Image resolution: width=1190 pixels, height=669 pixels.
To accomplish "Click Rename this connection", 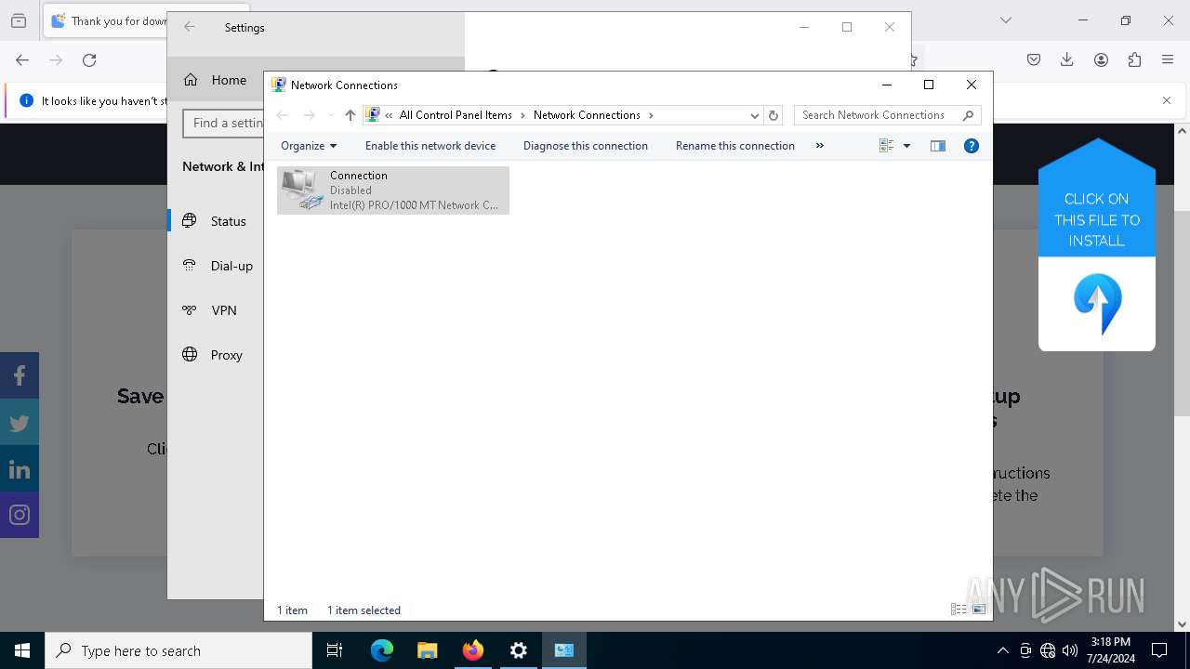I will point(735,146).
